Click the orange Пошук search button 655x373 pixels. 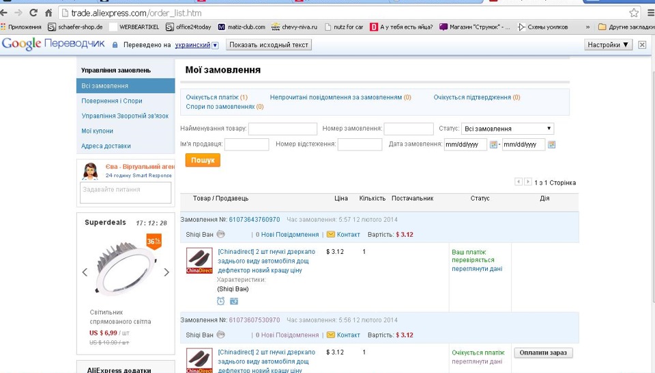(x=203, y=160)
